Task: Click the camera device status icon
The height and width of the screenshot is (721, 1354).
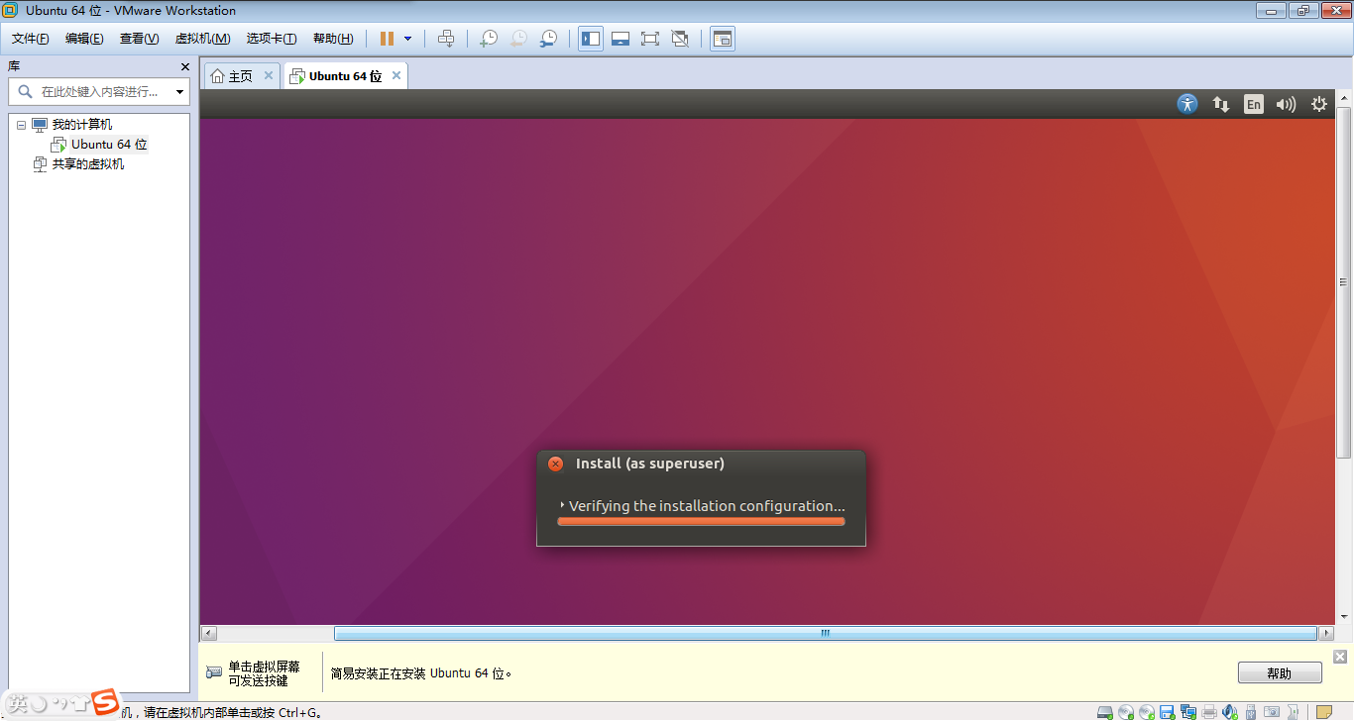Action: tap(1272, 711)
